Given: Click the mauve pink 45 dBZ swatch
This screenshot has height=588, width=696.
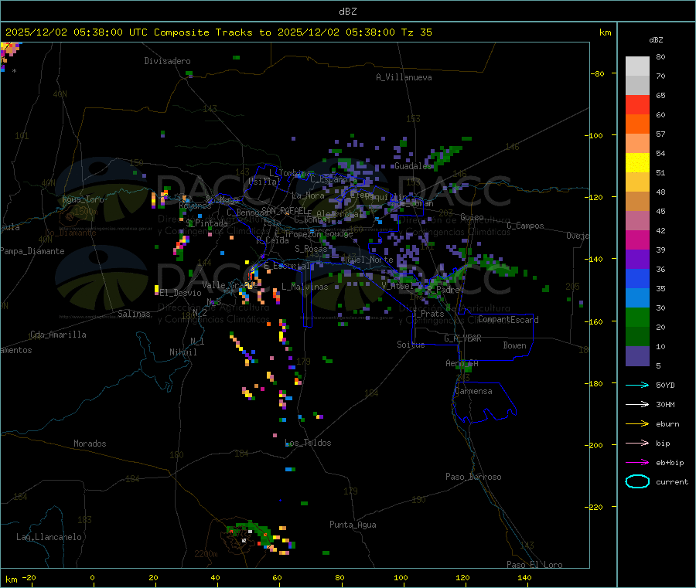Looking at the screenshot, I should coord(637,220).
